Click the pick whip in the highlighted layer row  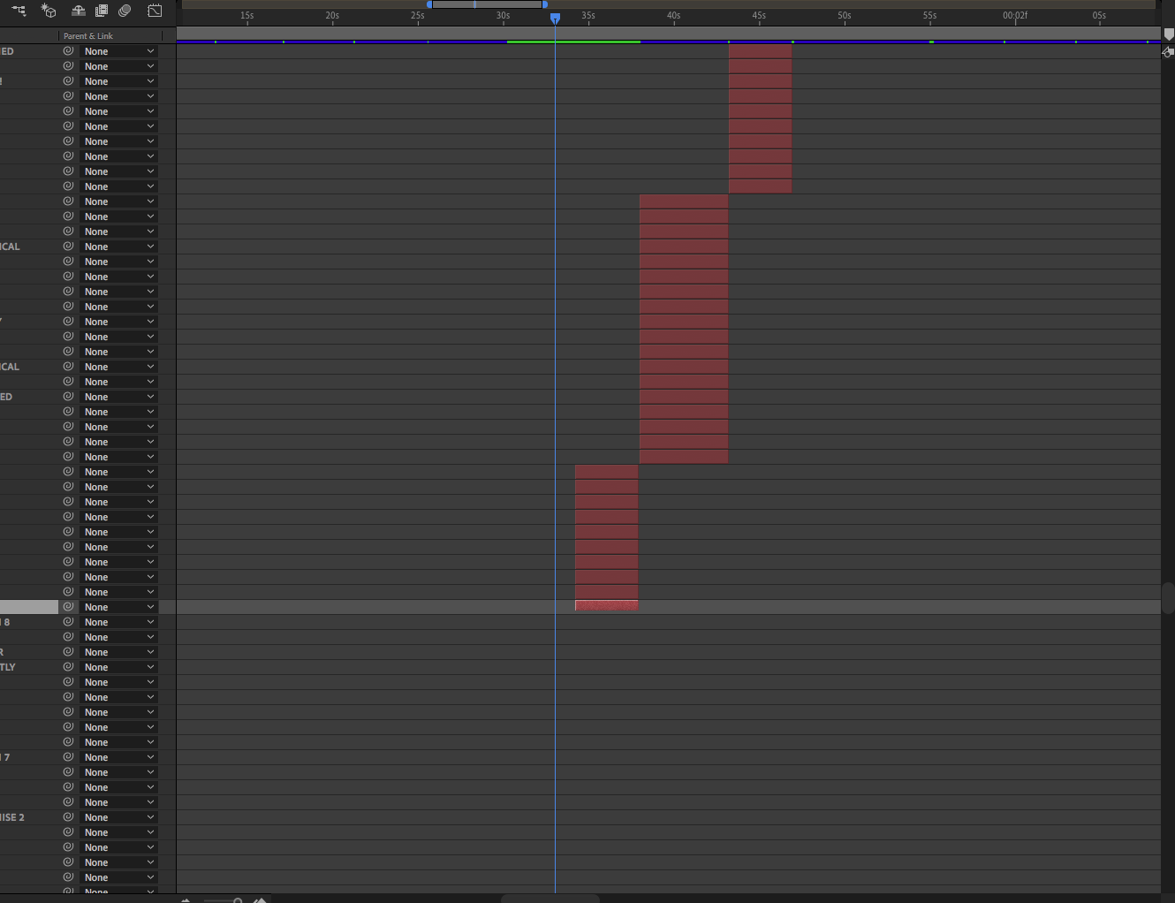click(x=68, y=607)
